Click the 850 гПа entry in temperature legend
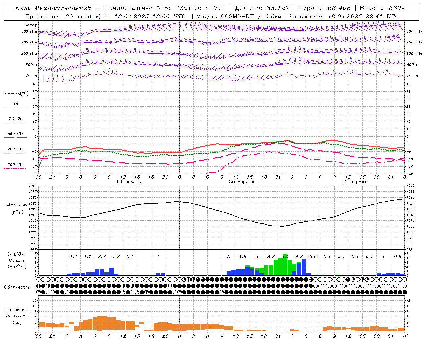This screenshot has height=339, width=424. [15, 134]
